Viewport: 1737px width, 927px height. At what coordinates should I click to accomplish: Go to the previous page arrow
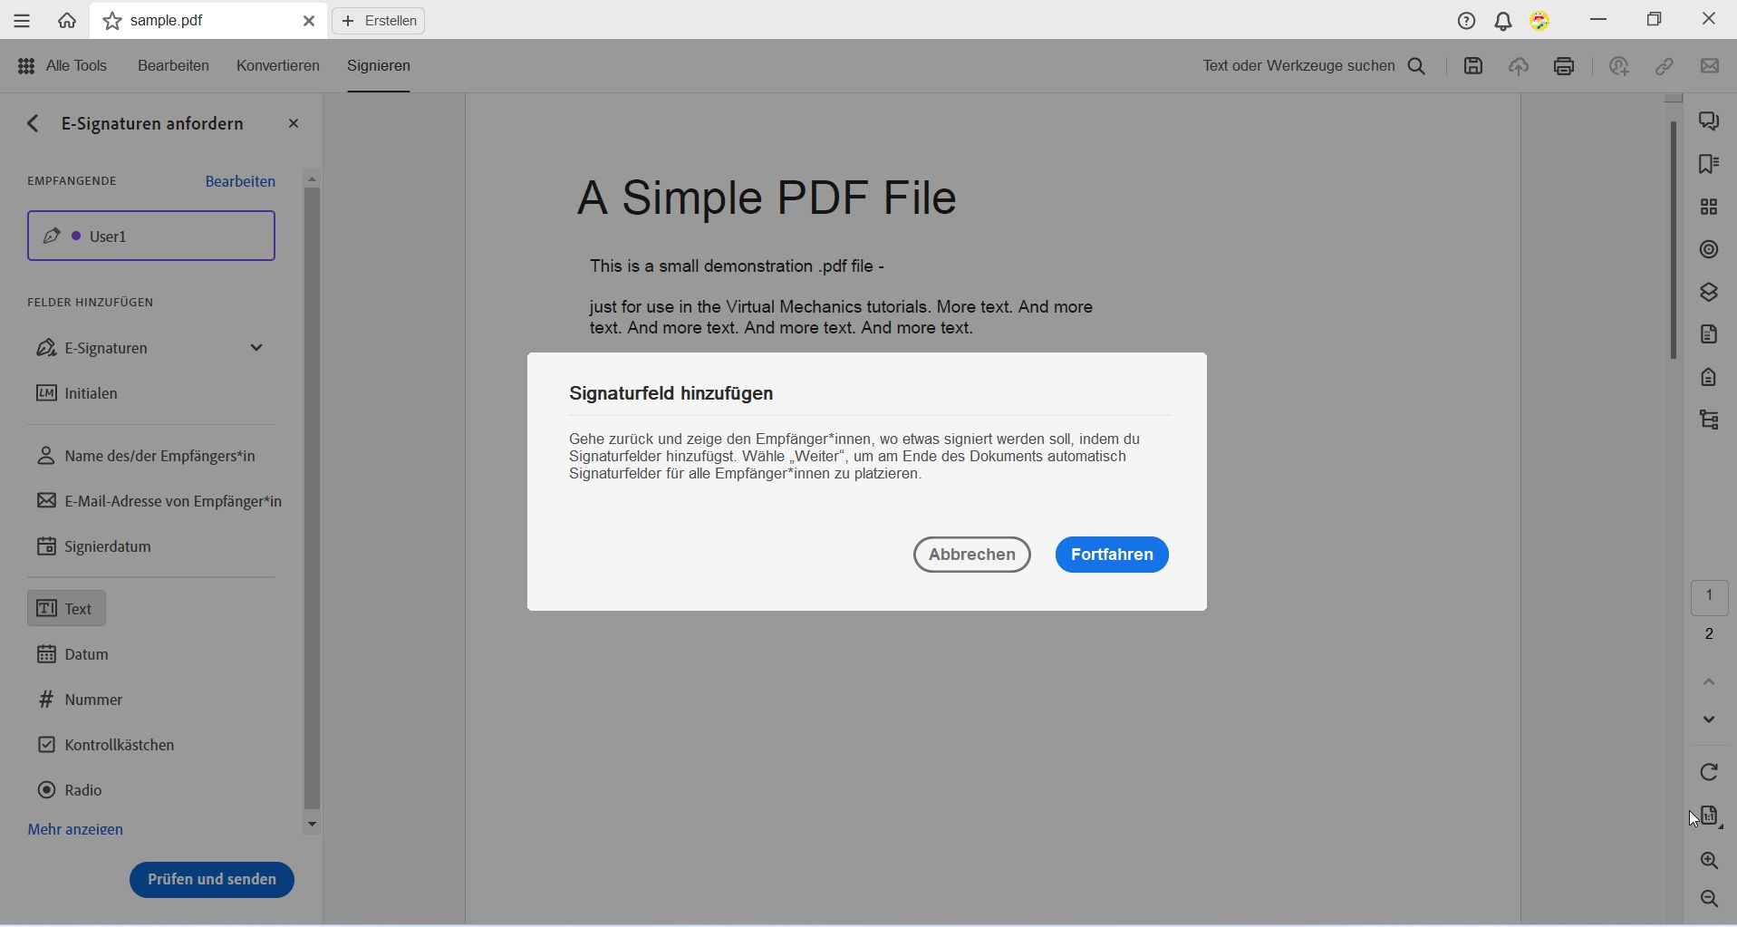tap(1709, 681)
